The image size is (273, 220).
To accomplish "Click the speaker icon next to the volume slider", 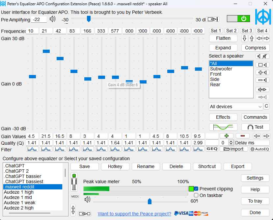I will coord(87,199).
